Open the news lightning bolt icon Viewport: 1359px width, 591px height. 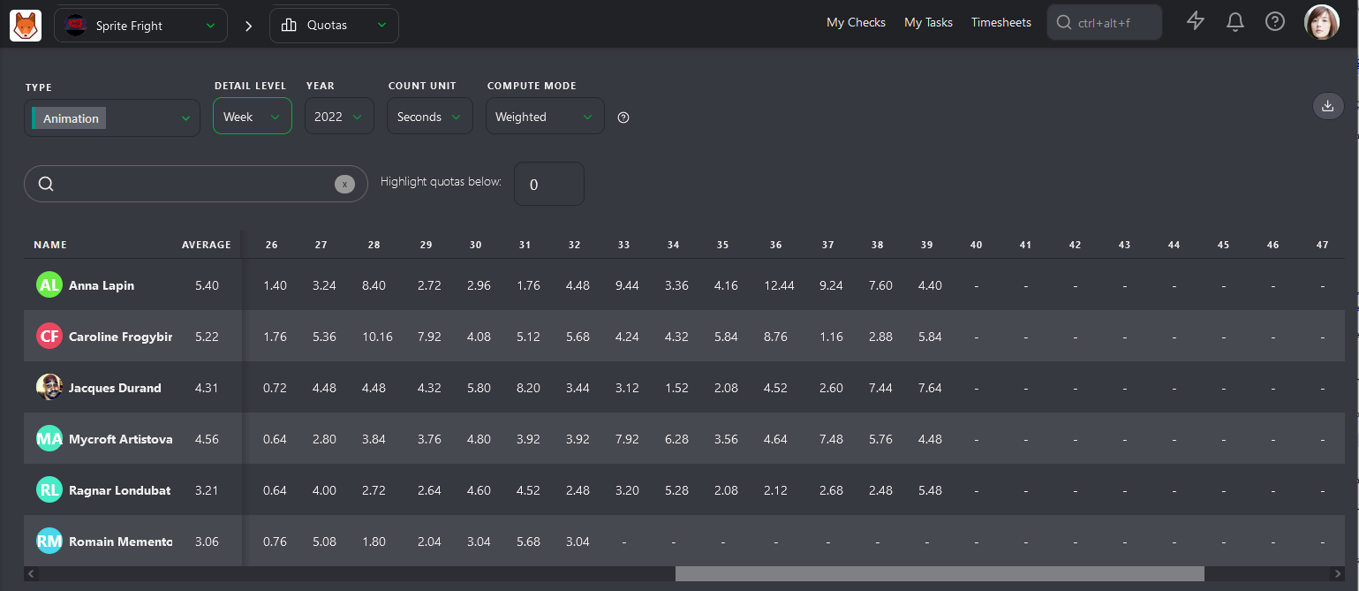pos(1196,22)
